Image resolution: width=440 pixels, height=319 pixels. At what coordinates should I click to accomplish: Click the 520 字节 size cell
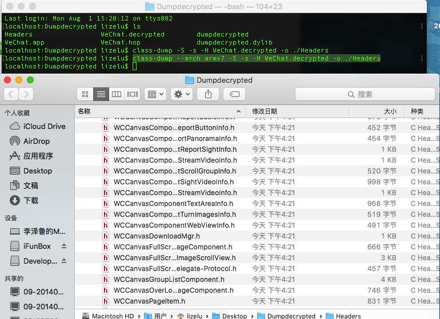[382, 171]
